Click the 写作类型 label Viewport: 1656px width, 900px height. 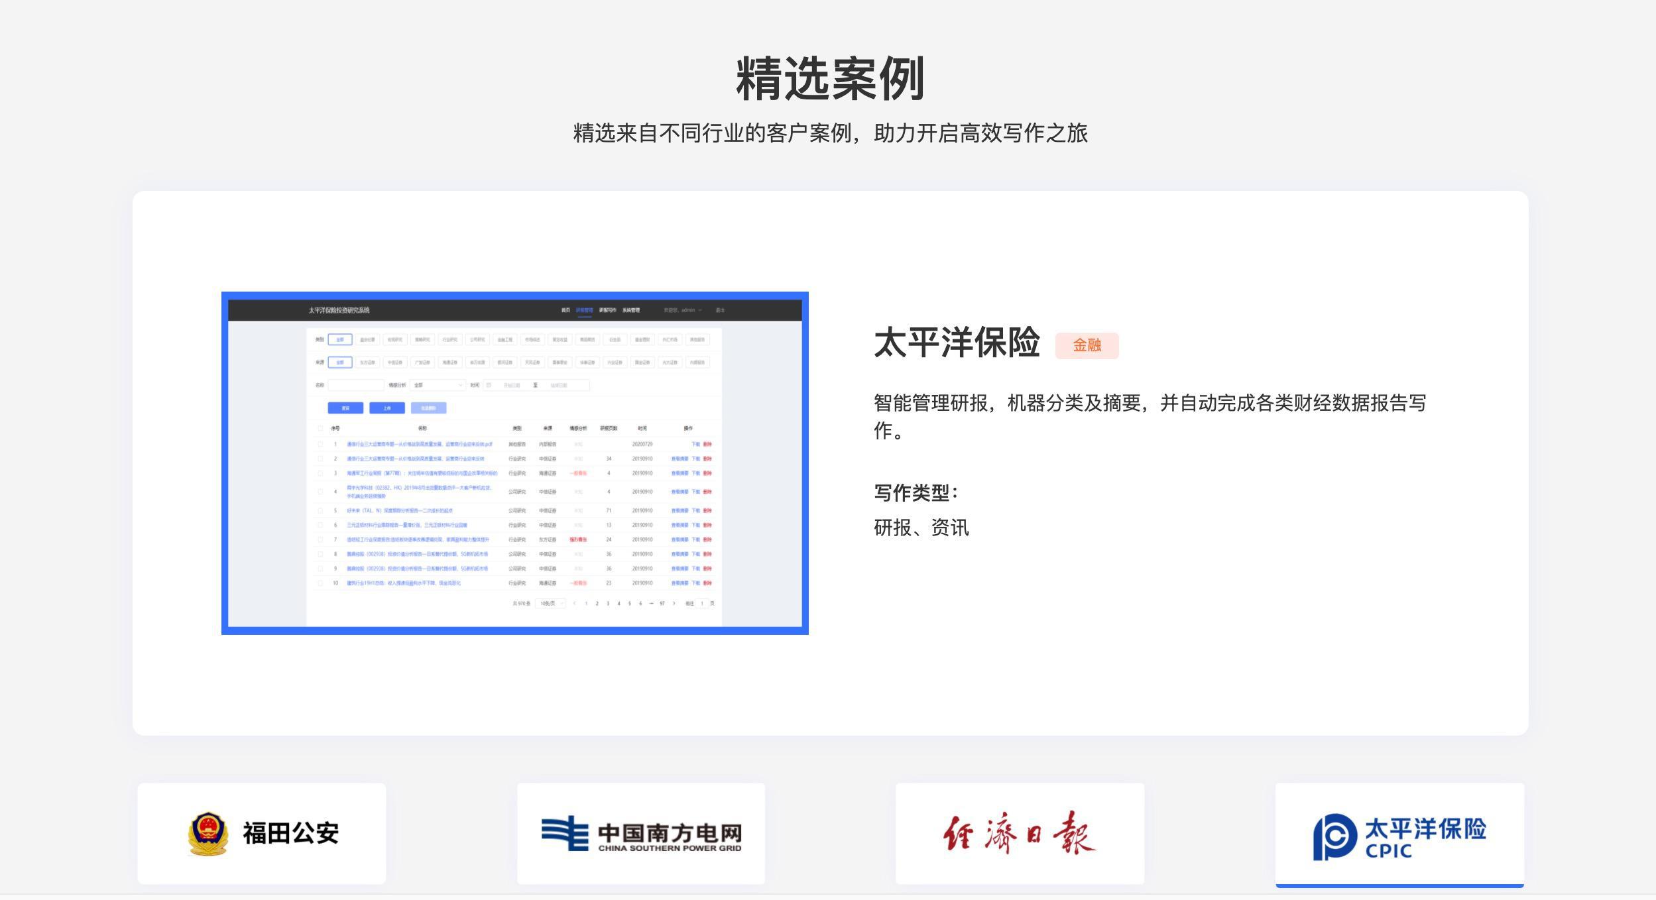click(916, 492)
